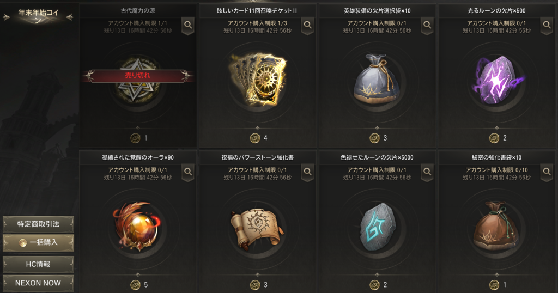Click magnifier icon for 古代魔力の源
Viewport: 558px width, 293px height.
point(188,25)
